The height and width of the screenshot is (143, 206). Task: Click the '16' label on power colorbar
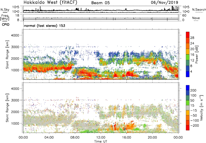[192, 55]
